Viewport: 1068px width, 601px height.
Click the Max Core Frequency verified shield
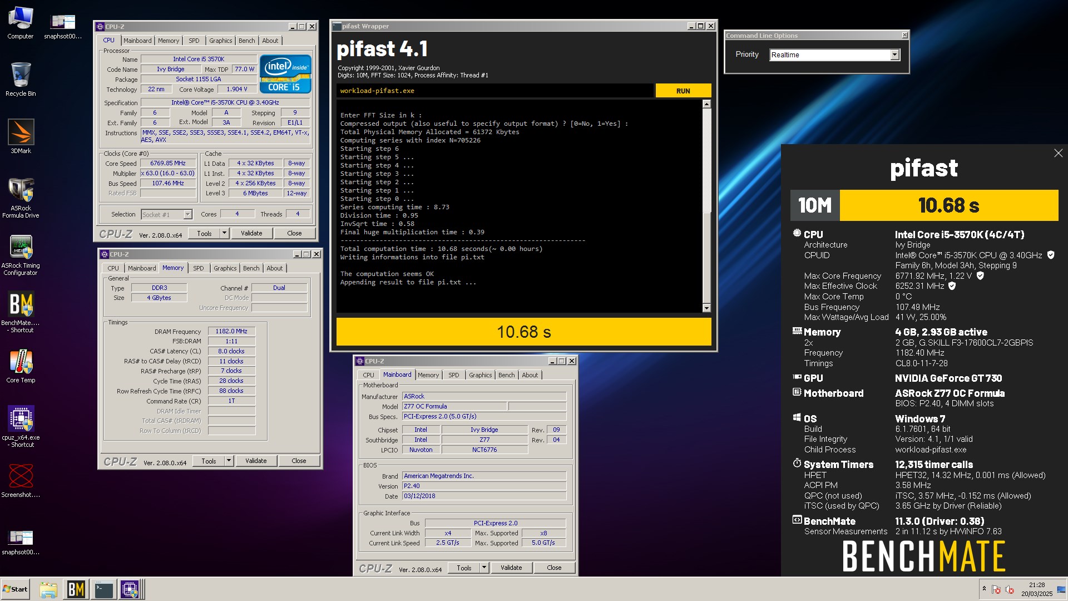tap(980, 275)
